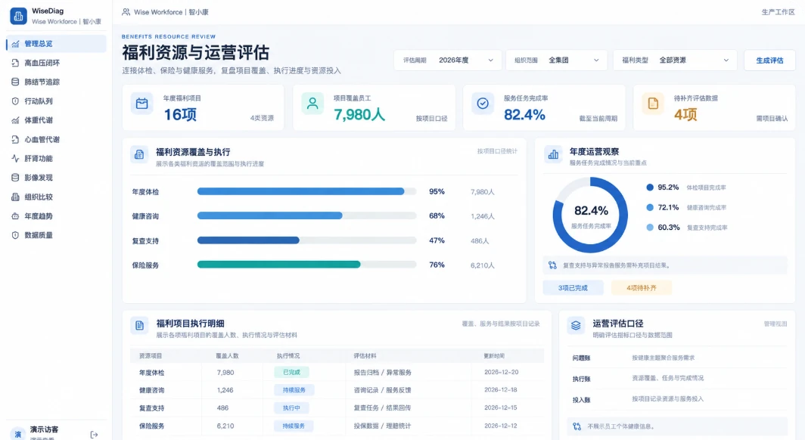The height and width of the screenshot is (440, 805).
Task: Click the 年度体检 table row name
Action: tap(151, 373)
